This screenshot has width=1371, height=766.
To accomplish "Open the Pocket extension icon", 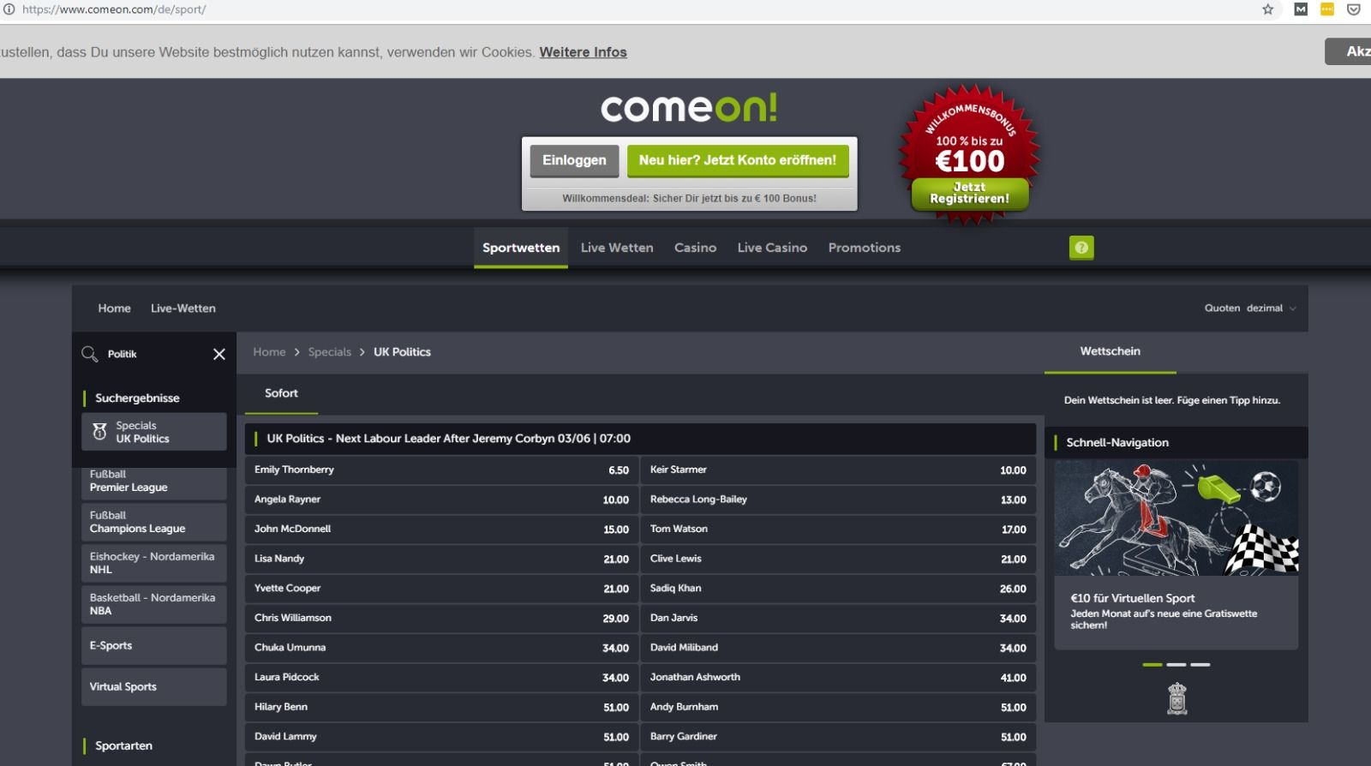I will [x=1354, y=9].
